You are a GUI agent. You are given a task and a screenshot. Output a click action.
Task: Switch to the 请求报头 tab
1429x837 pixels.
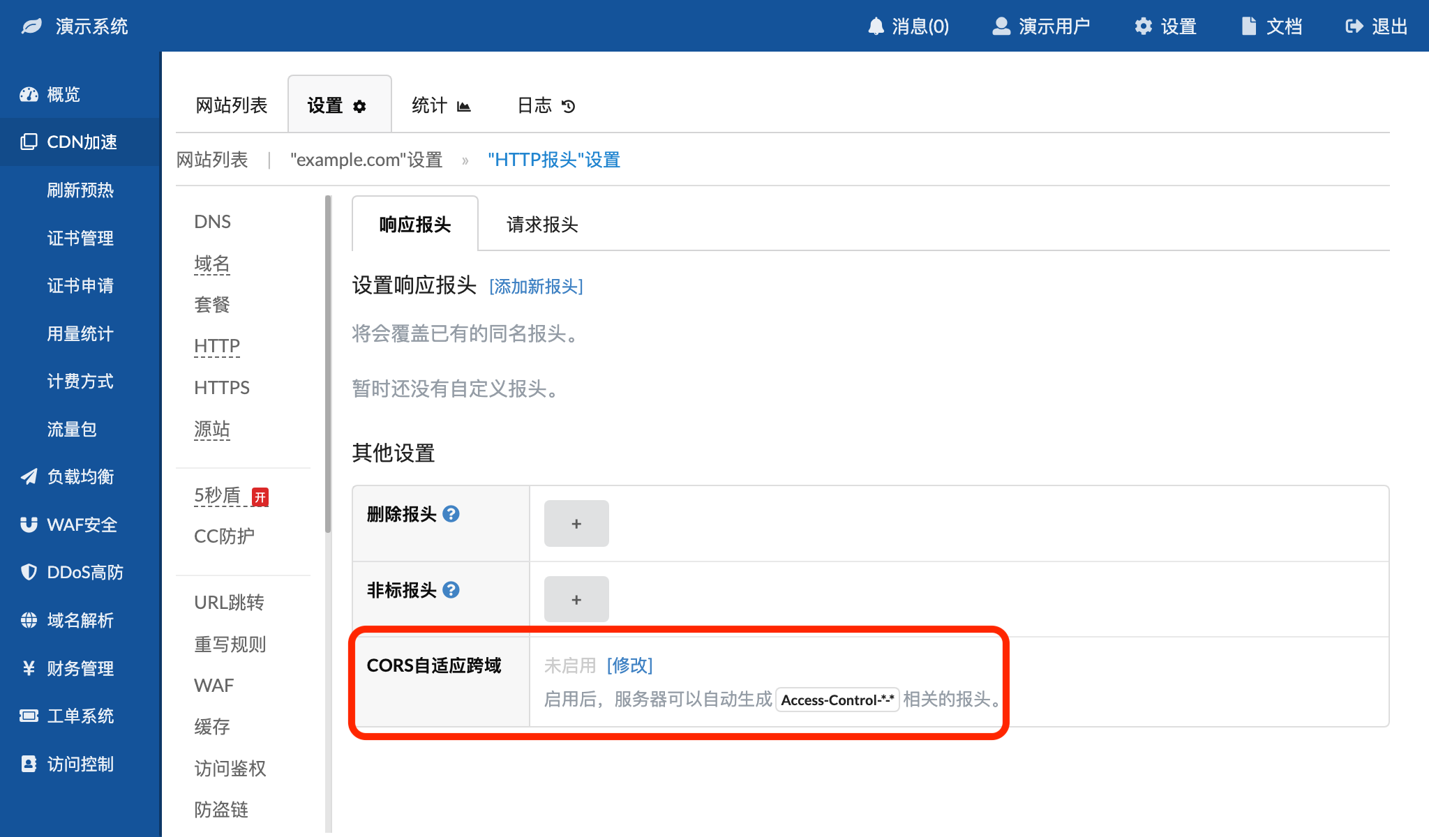pyautogui.click(x=542, y=225)
